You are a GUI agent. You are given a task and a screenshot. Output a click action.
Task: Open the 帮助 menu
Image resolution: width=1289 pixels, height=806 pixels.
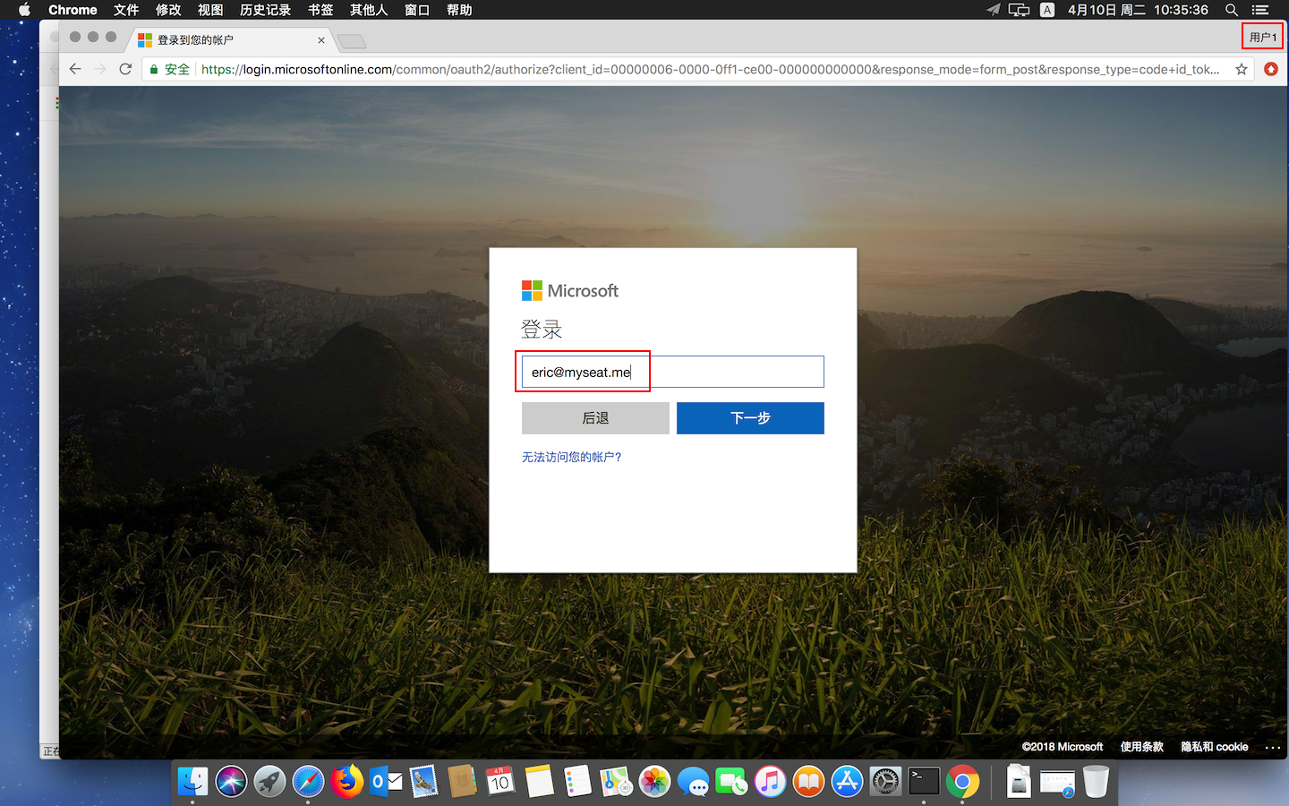click(459, 10)
